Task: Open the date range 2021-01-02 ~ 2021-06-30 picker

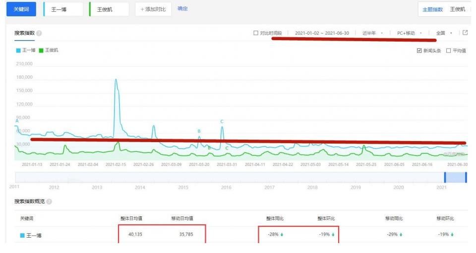Action: pos(322,33)
